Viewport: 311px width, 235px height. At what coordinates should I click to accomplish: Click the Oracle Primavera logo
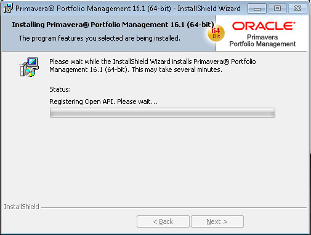coord(262,34)
